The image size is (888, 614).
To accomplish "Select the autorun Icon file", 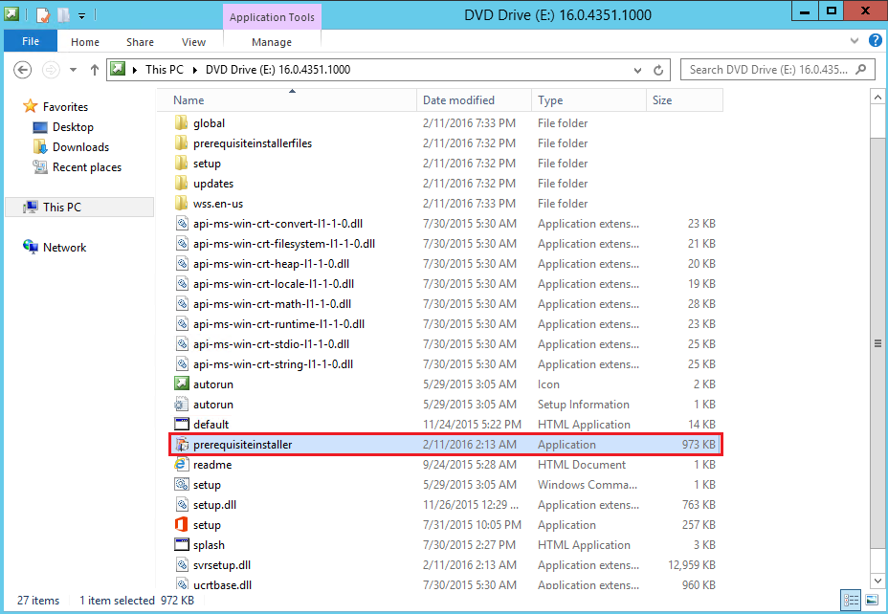I will click(181, 384).
